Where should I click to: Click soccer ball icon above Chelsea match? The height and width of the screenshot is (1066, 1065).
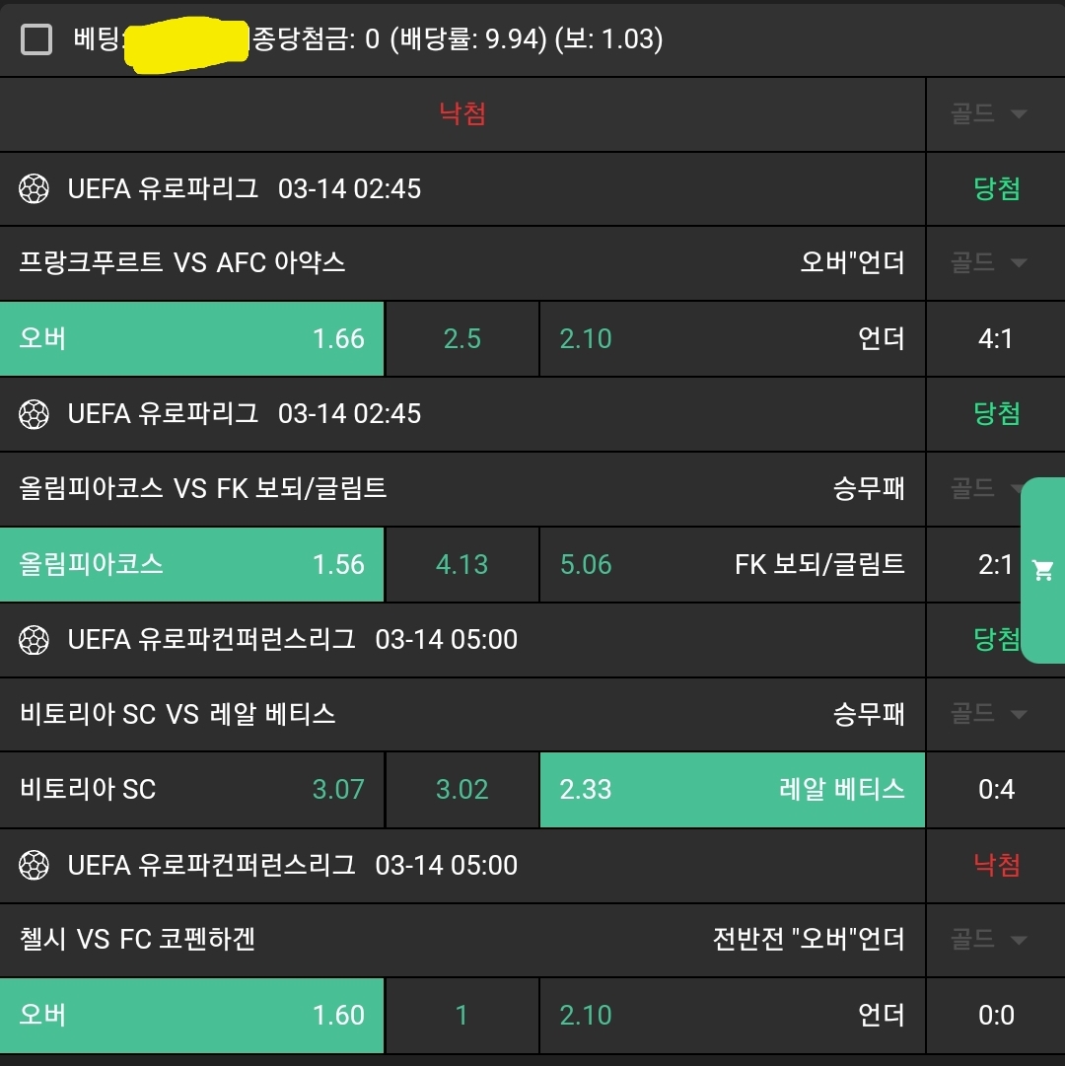pyautogui.click(x=35, y=866)
